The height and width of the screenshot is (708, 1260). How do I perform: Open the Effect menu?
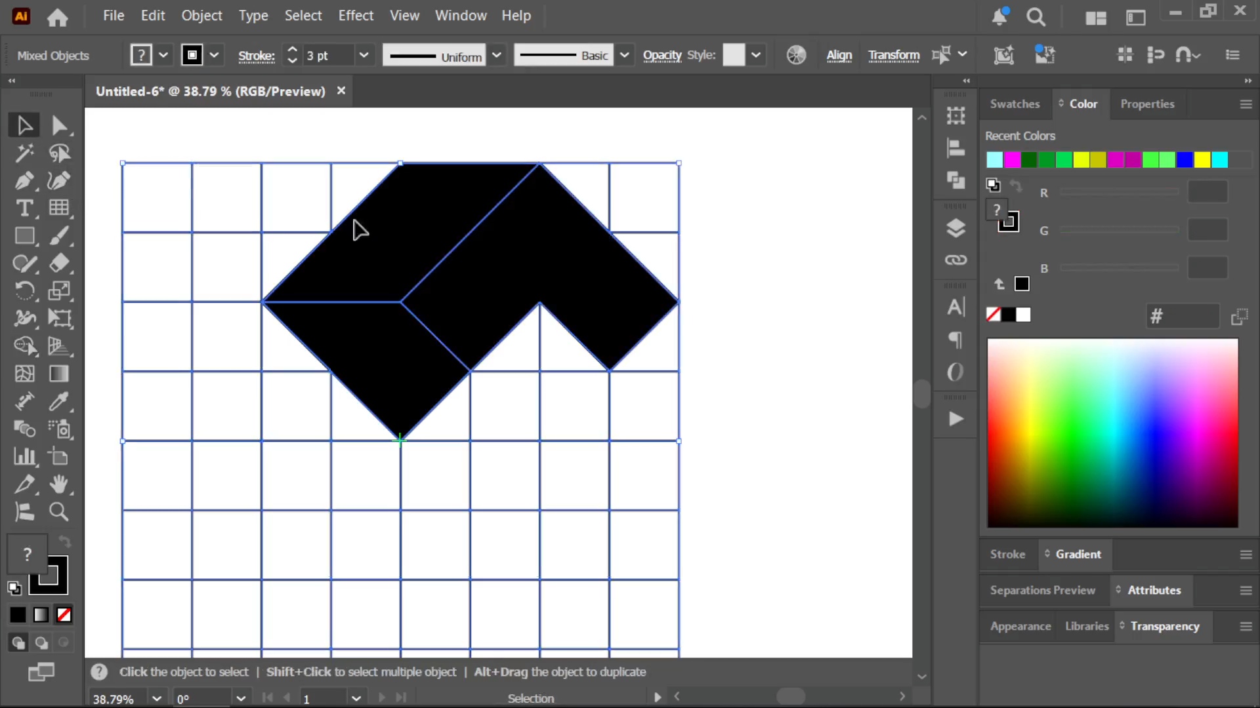click(x=356, y=16)
